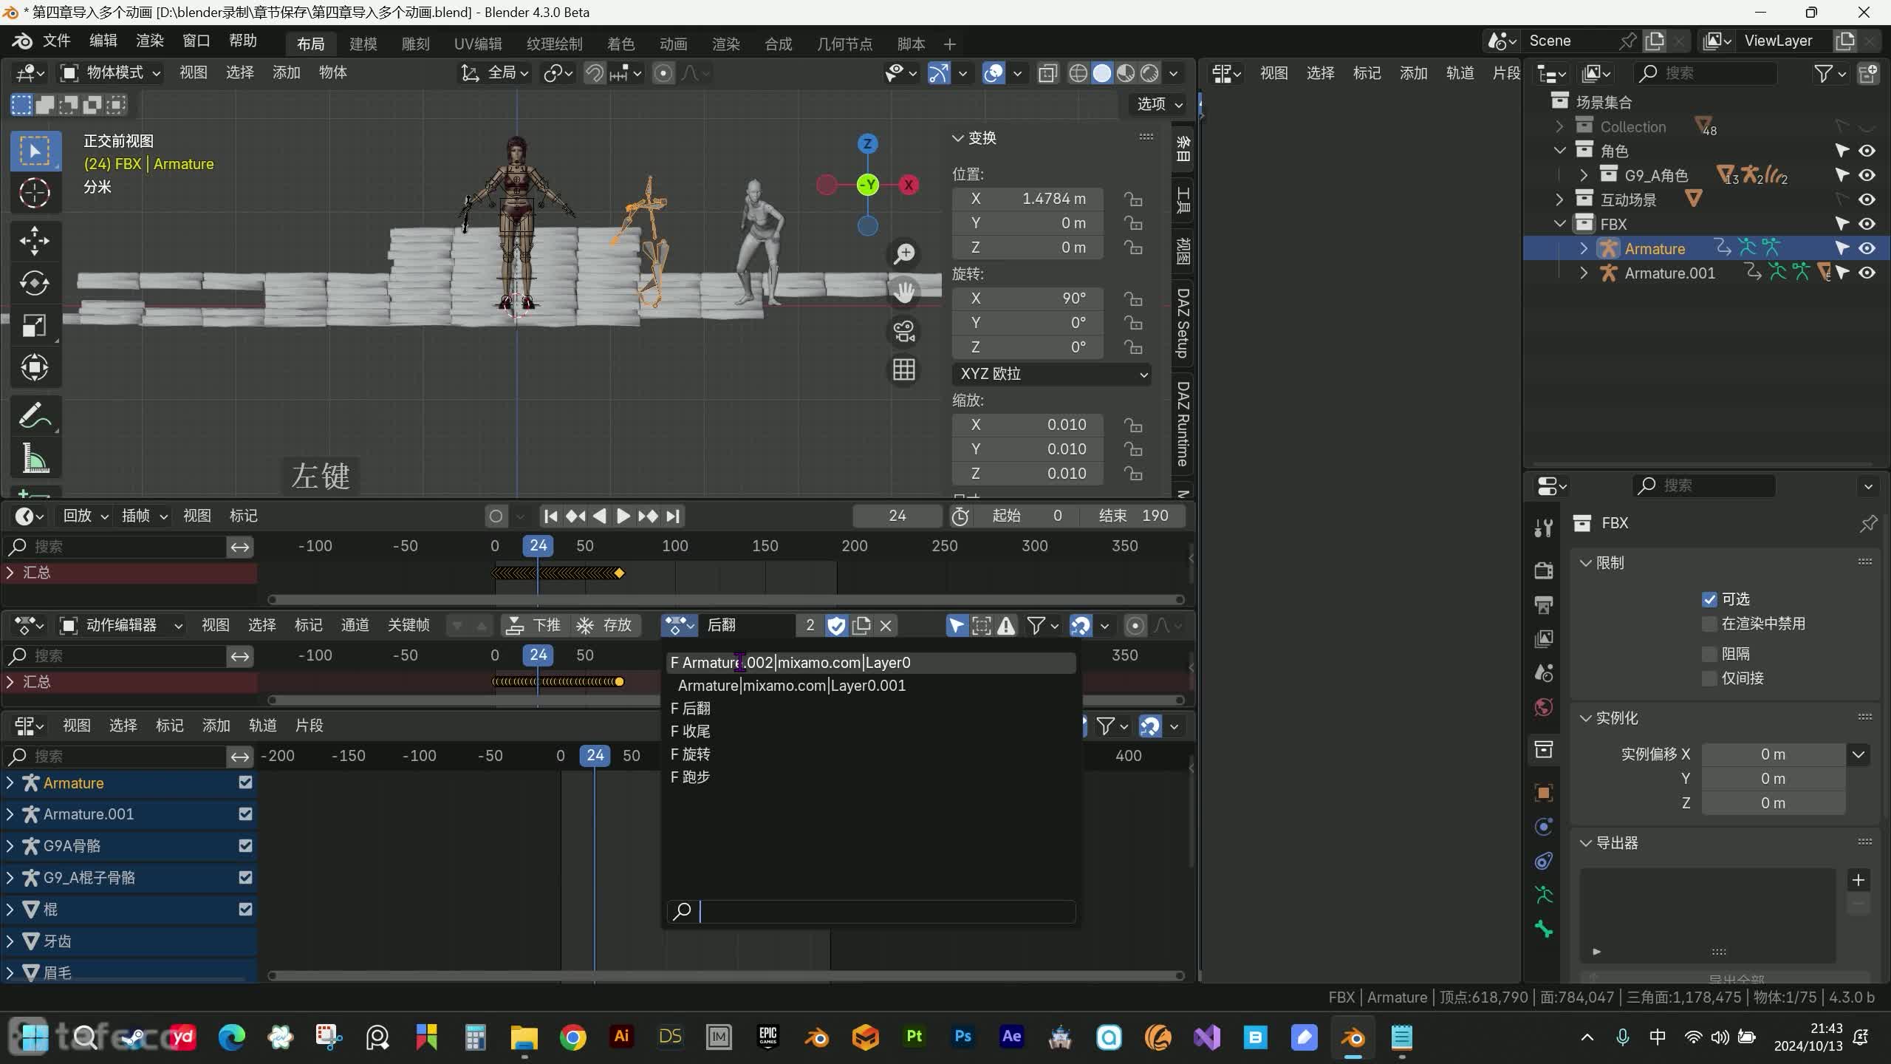Toggle camera view icon in viewport
This screenshot has width=1891, height=1064.
(904, 330)
